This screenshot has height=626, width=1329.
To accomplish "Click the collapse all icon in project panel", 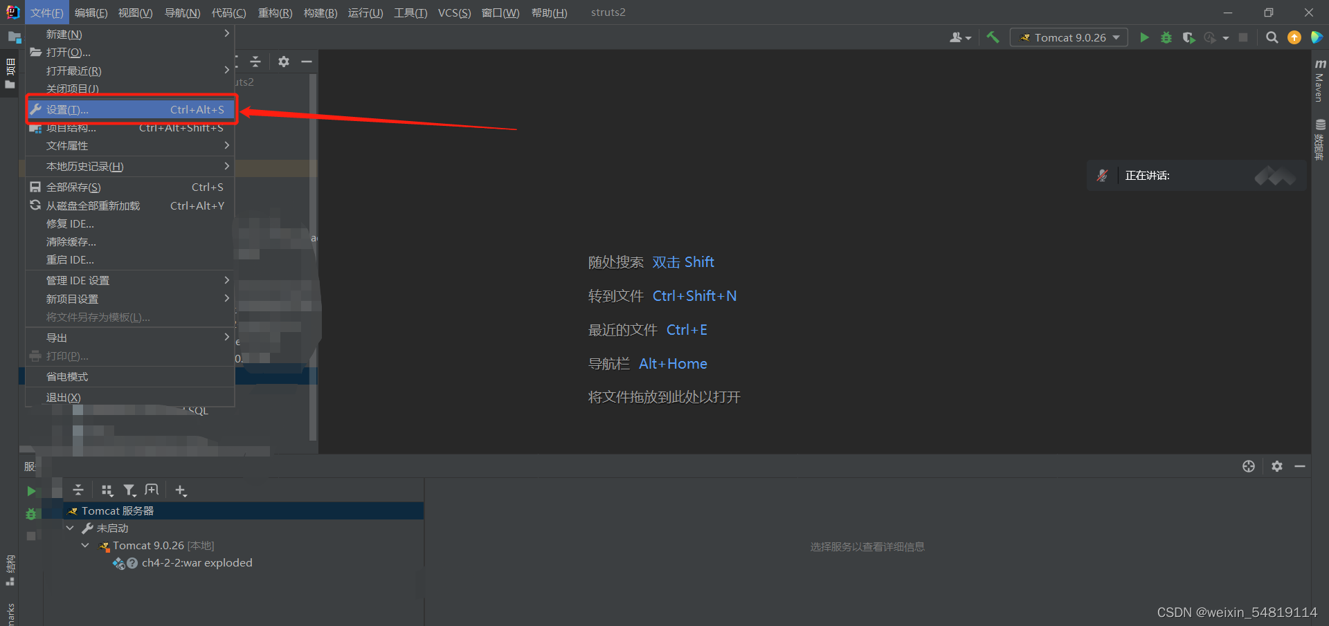I will point(255,62).
